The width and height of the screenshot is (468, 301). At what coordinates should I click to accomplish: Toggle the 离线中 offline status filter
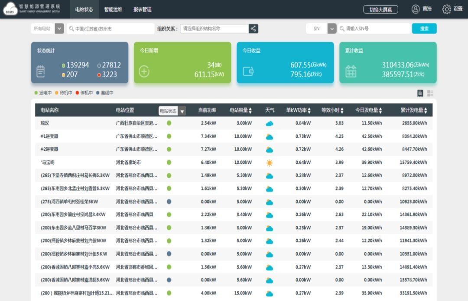104,93
